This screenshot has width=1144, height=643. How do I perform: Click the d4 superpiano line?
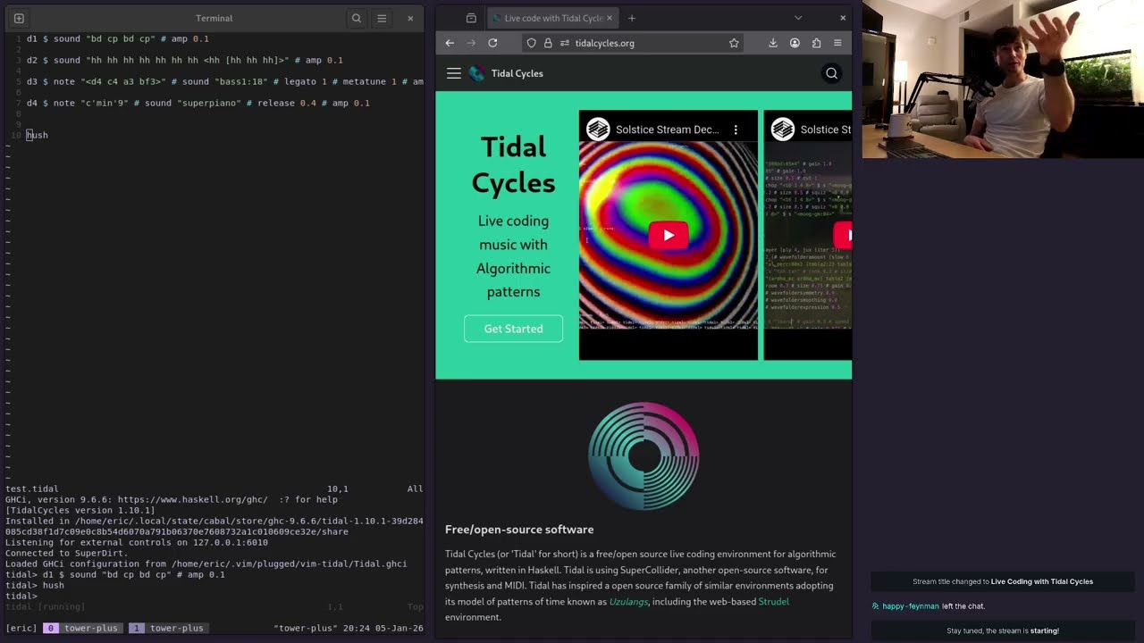click(198, 103)
